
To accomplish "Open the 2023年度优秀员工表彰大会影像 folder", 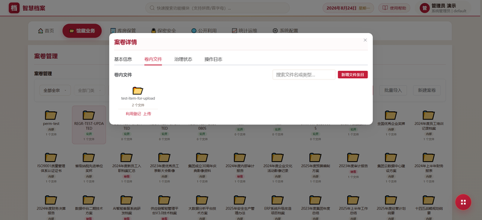I will (164, 157).
